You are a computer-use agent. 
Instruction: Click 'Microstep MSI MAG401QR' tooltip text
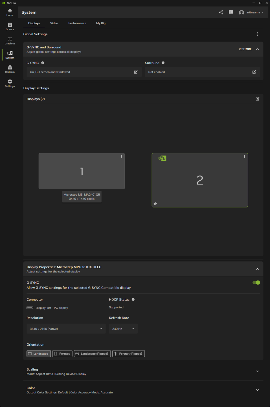(x=82, y=194)
